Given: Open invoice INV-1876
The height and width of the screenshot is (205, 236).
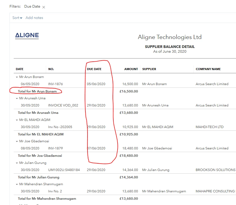Looking at the screenshot, I should [56, 84].
